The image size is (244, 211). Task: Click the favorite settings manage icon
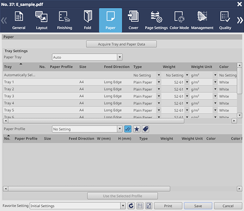click(149, 206)
